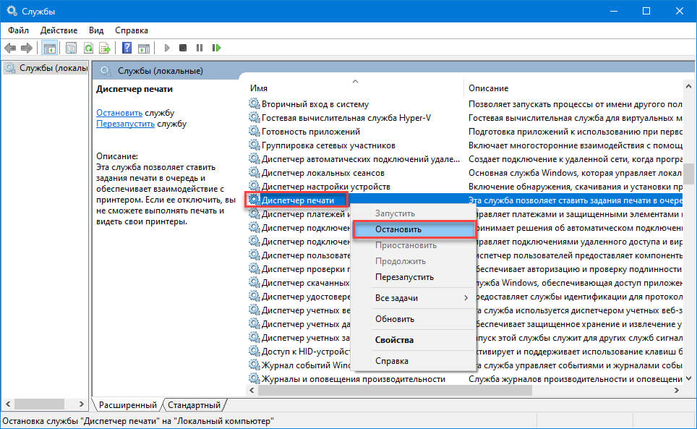Click the Остановить службу link

(120, 114)
